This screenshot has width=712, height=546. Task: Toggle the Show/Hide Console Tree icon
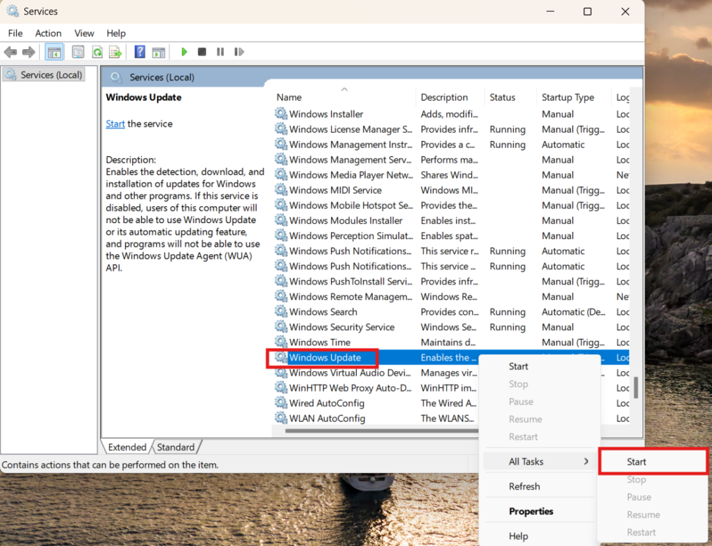point(54,52)
